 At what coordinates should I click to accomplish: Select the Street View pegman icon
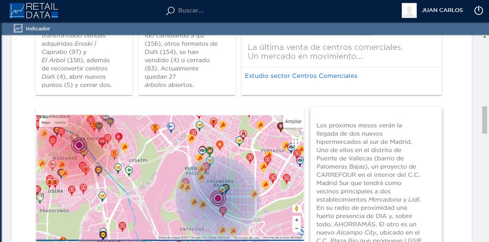pos(297,208)
